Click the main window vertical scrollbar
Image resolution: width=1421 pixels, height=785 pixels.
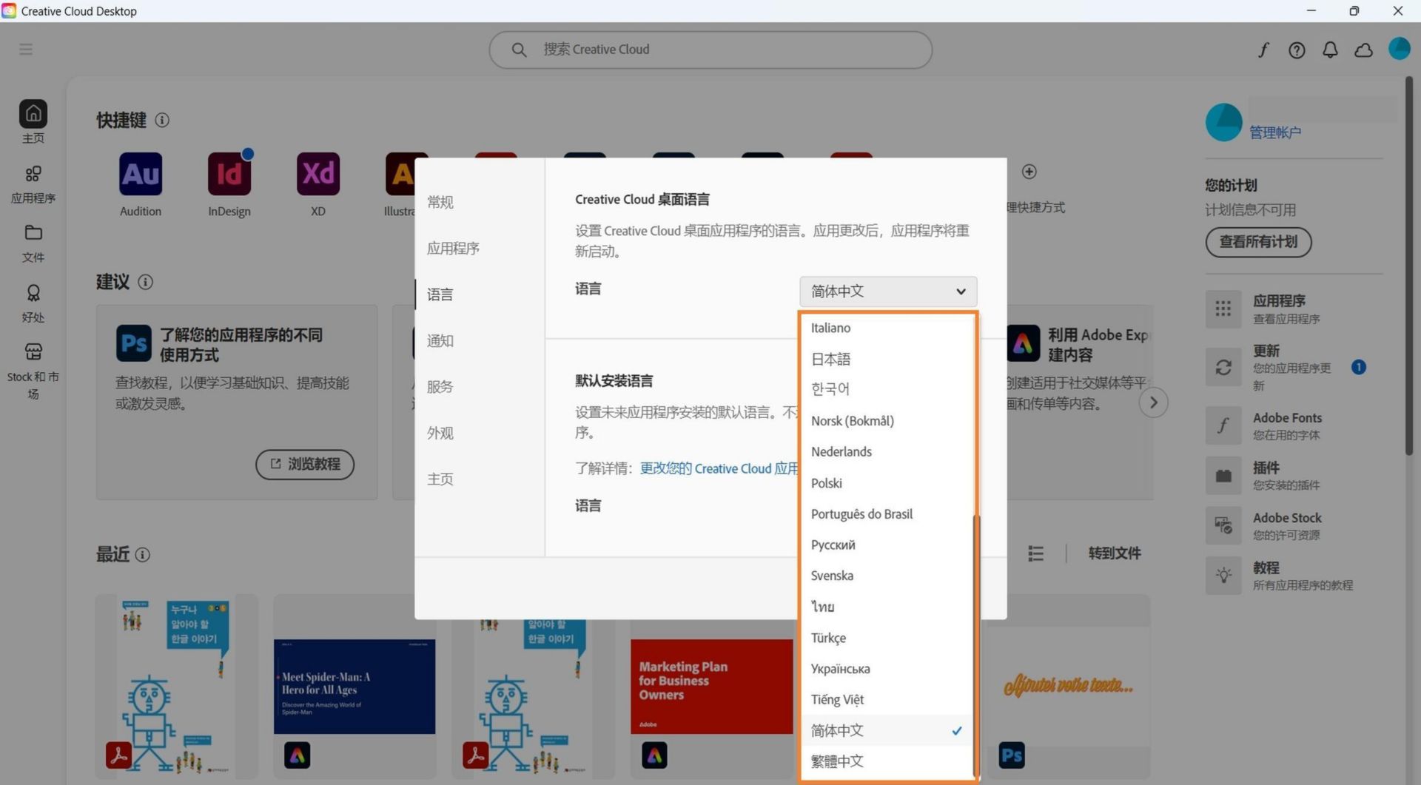tap(1409, 266)
